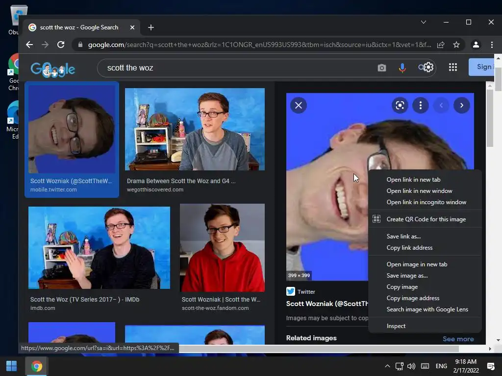
Task: Click the Twitter source icon
Action: [290, 291]
